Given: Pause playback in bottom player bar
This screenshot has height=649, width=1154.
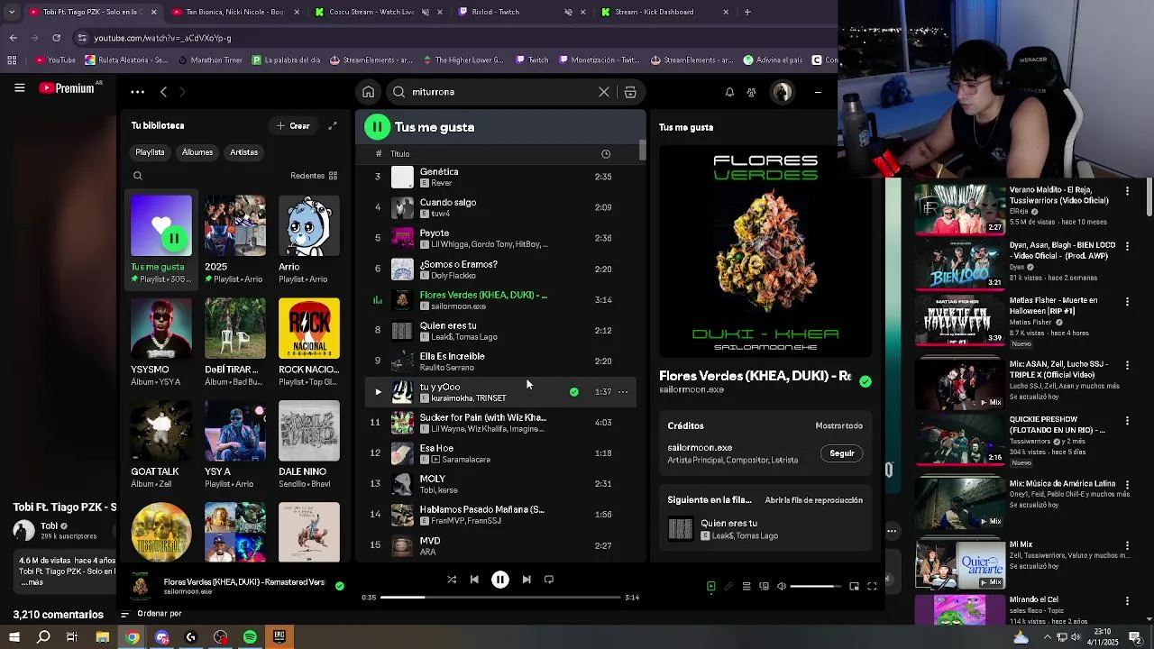Looking at the screenshot, I should click(500, 580).
